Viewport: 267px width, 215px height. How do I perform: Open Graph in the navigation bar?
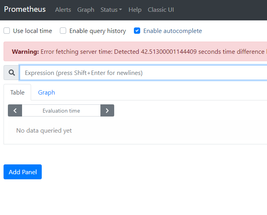(86, 9)
